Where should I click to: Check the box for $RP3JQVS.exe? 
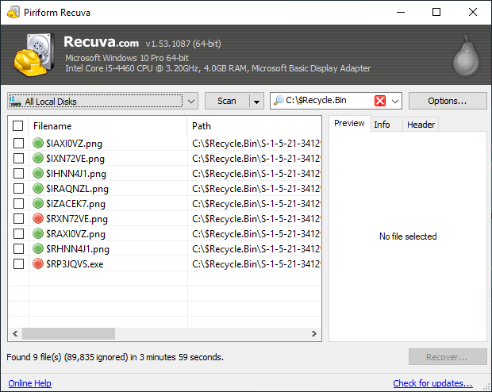[18, 263]
